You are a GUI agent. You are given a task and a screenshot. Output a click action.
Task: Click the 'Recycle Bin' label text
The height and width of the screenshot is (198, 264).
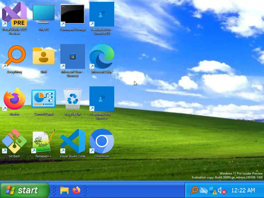coord(72,114)
